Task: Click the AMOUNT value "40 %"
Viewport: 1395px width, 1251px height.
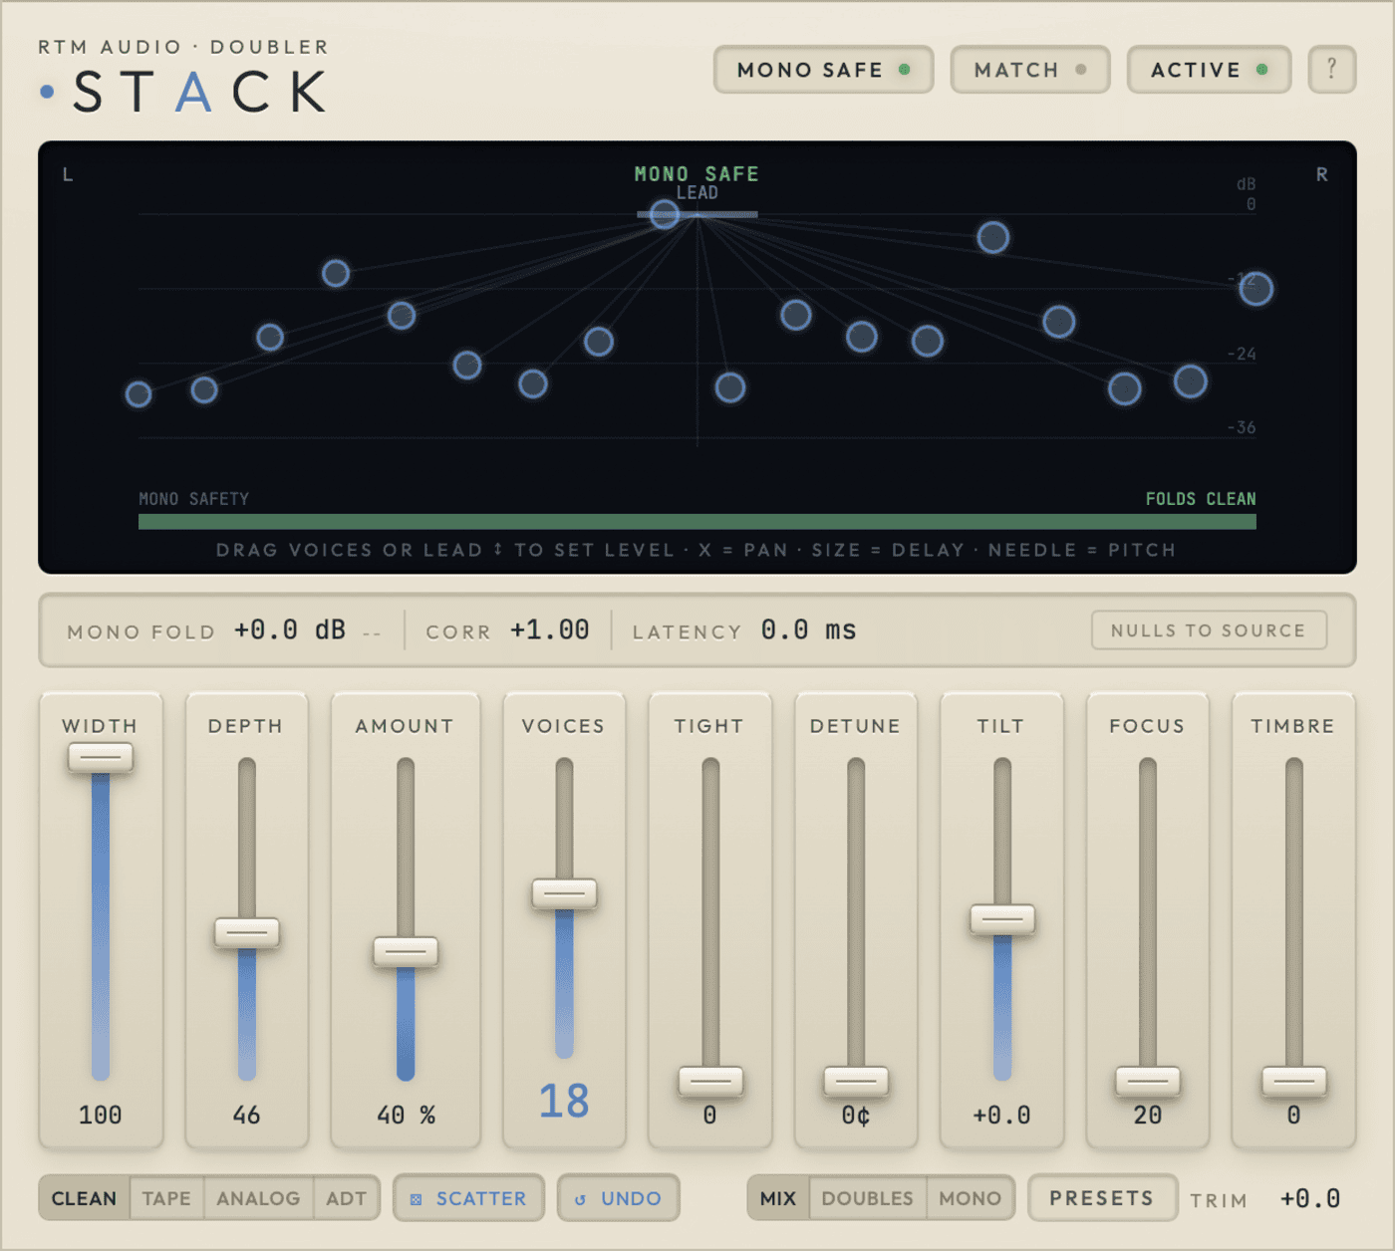Action: tap(406, 1116)
